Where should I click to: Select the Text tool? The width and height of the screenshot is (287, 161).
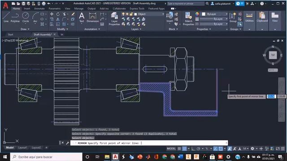[82, 17]
